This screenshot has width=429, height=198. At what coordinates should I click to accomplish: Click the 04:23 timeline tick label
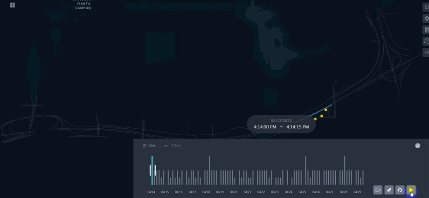275,192
